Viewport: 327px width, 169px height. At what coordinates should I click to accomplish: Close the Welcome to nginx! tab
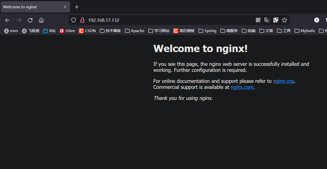65,7
